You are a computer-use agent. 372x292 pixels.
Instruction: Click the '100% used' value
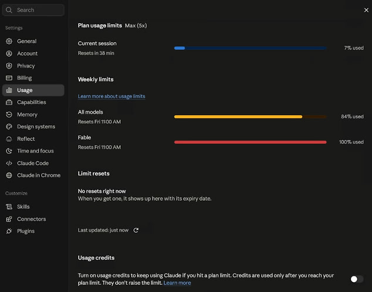pyautogui.click(x=351, y=142)
